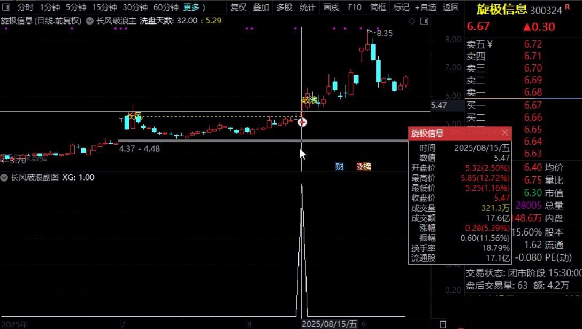This screenshot has width=582, height=329.
Task: Select the 买一 6.67 order row
Action: pos(523,106)
